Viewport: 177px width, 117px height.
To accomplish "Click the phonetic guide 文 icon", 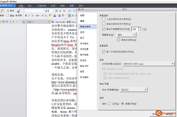I will point(63,16).
